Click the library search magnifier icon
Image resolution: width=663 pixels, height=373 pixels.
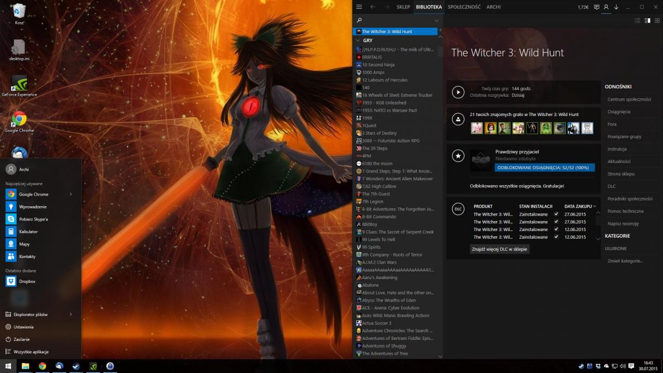tap(360, 20)
